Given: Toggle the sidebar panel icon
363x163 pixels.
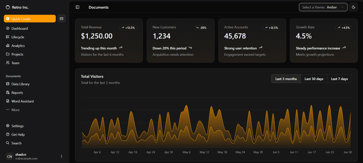Looking at the screenshot, I should (x=77, y=7).
